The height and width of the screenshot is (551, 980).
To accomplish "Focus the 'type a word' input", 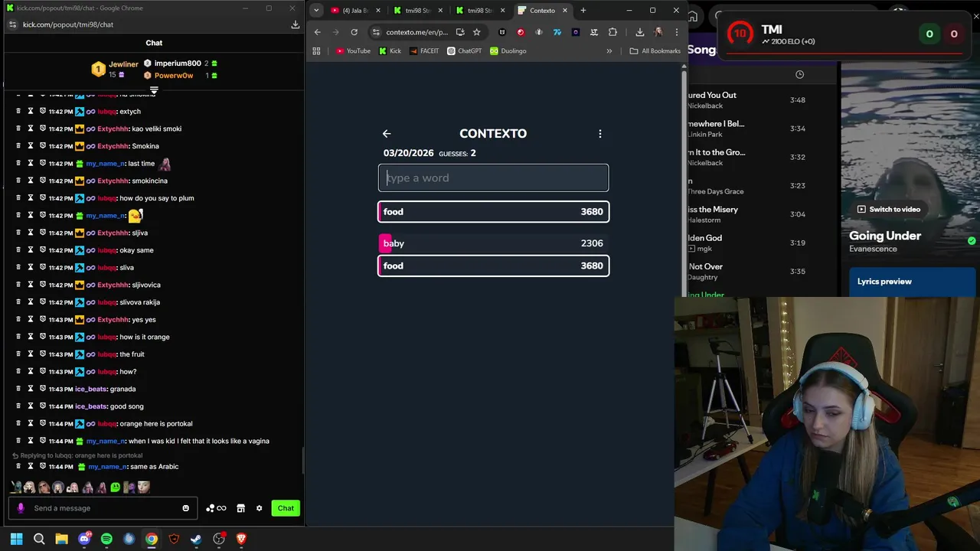I will (x=493, y=178).
